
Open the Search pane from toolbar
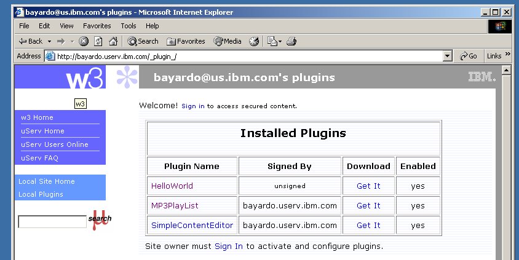point(143,41)
